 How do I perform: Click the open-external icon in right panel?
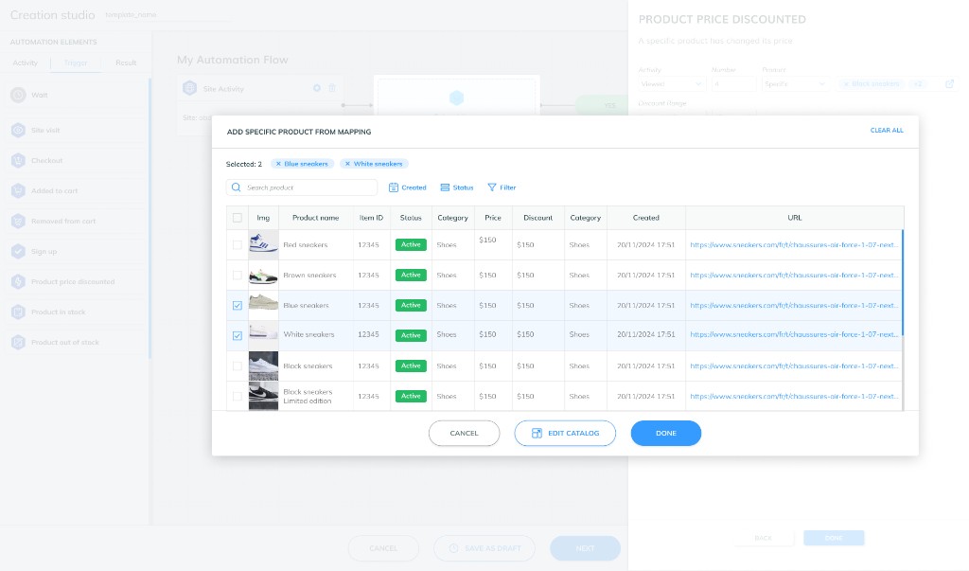tap(950, 83)
